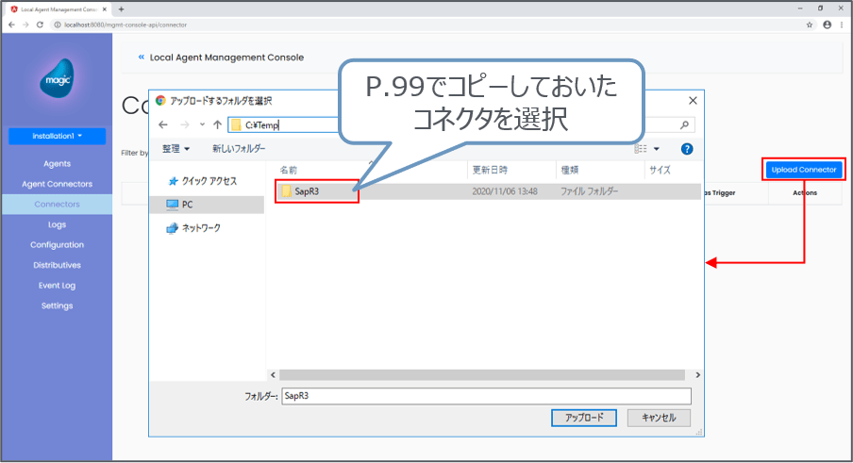Open Agent Connectors in sidebar

[x=57, y=184]
